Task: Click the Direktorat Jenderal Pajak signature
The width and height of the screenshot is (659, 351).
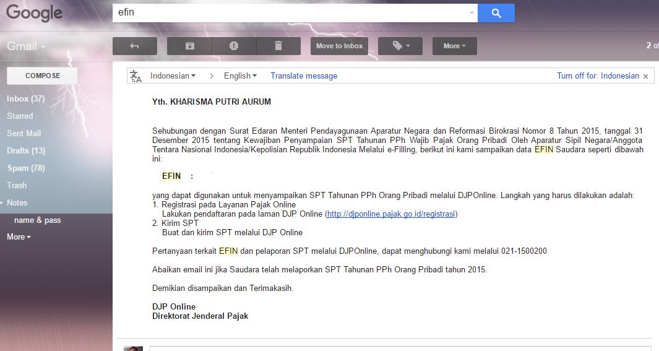Action: point(200,316)
